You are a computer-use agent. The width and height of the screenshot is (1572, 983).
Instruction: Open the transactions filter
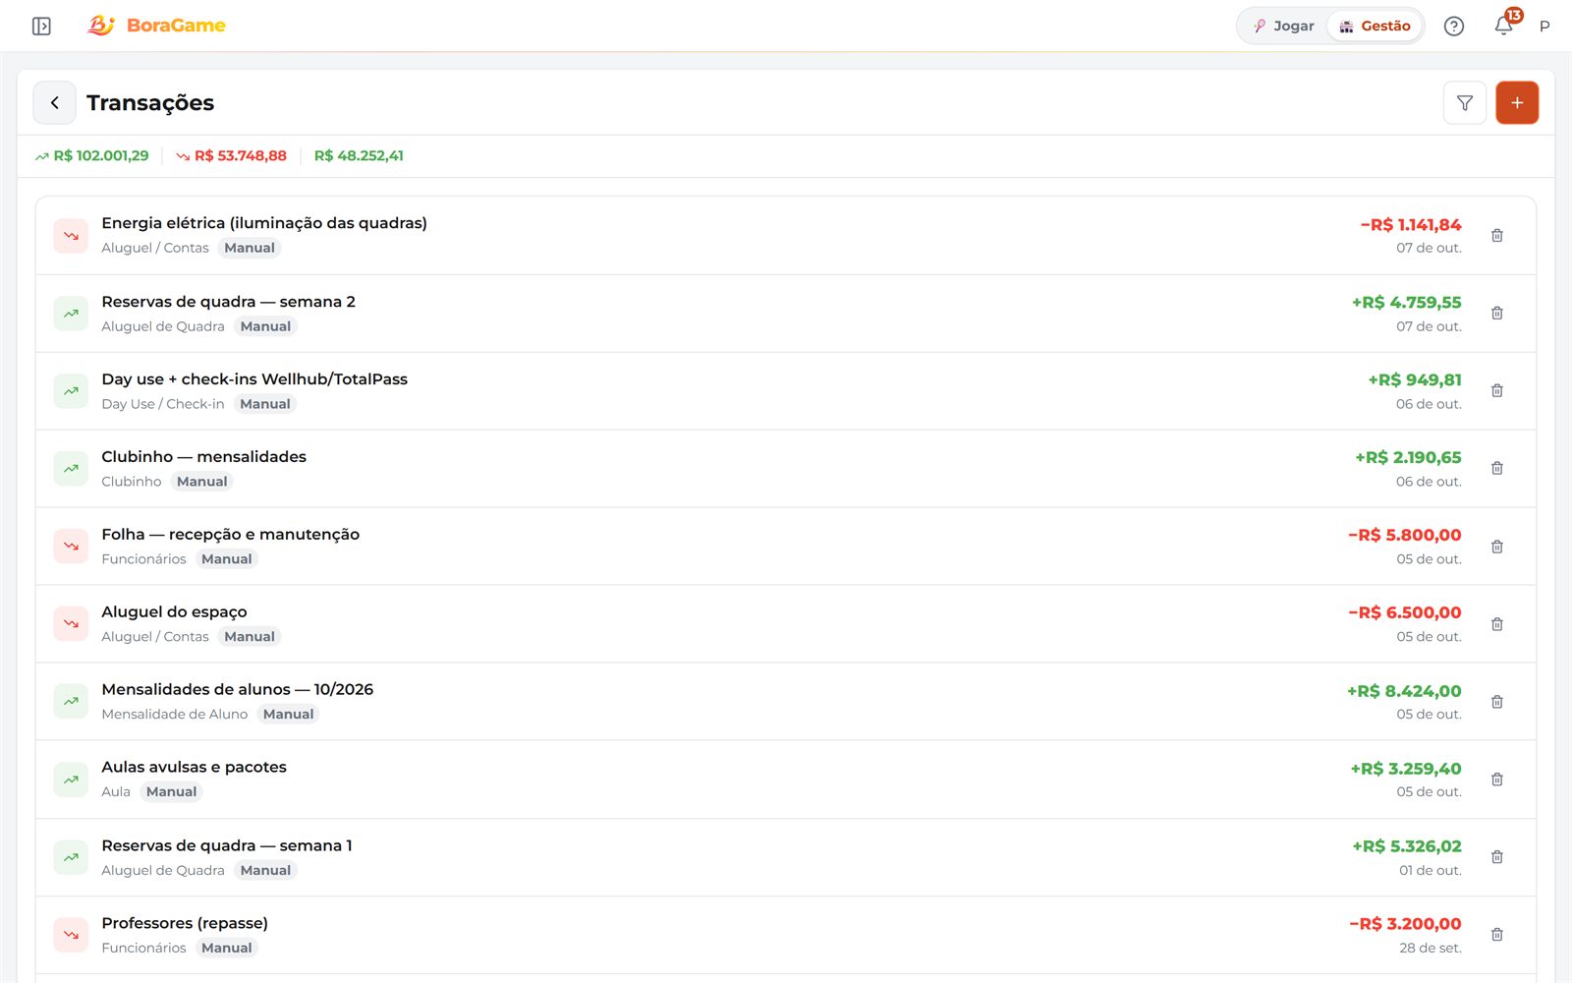coord(1465,102)
